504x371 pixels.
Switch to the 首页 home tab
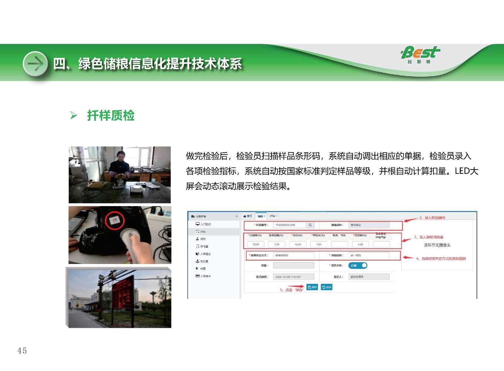click(248, 216)
